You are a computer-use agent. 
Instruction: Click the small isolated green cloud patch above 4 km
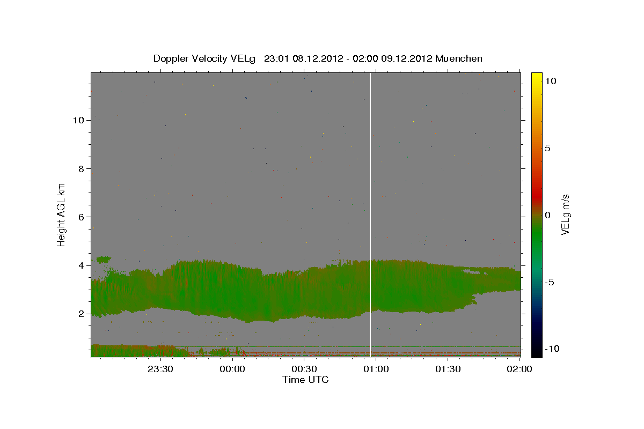pyautogui.click(x=104, y=259)
